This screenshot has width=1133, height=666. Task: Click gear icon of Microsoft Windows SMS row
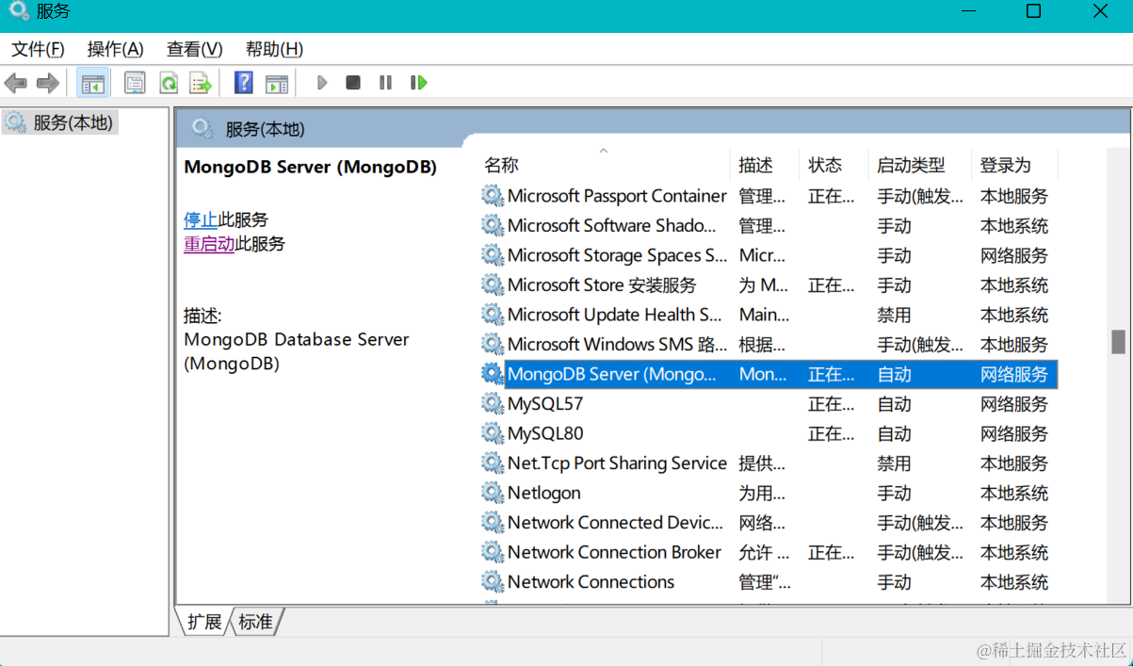[x=493, y=344]
